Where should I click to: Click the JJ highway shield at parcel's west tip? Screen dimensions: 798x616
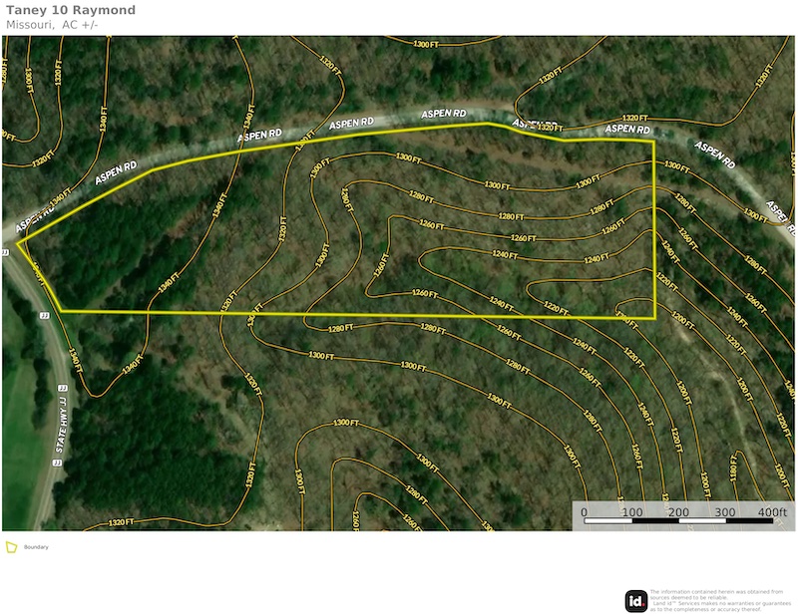point(5,253)
